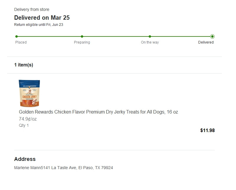Open the Golden Rewards Chicken Flavor product title
The height and width of the screenshot is (190, 236).
click(x=98, y=112)
